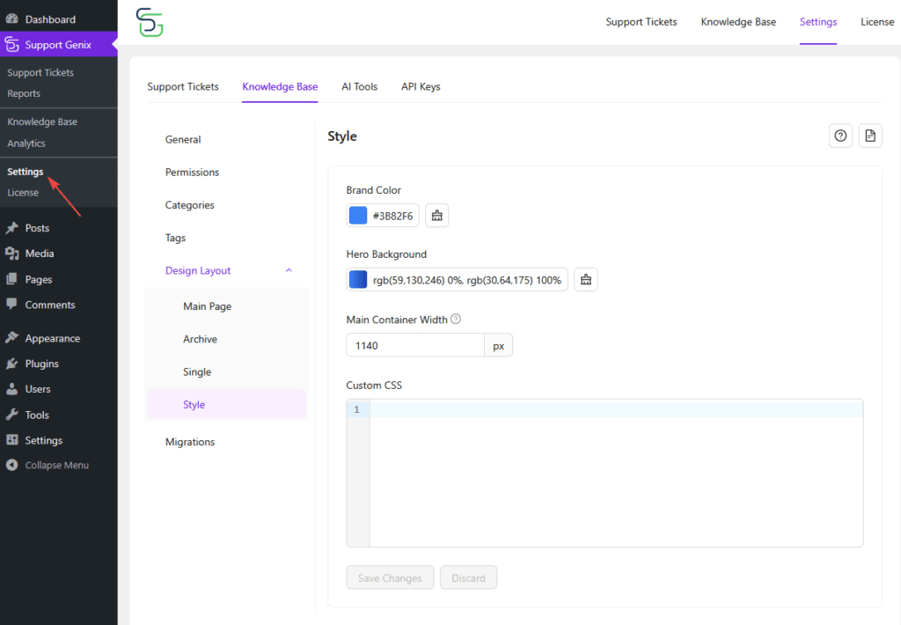The width and height of the screenshot is (901, 625).
Task: Click into the Custom CSS editor area
Action: 616,473
